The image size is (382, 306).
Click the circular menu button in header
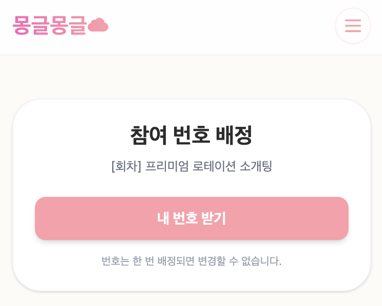pyautogui.click(x=353, y=26)
